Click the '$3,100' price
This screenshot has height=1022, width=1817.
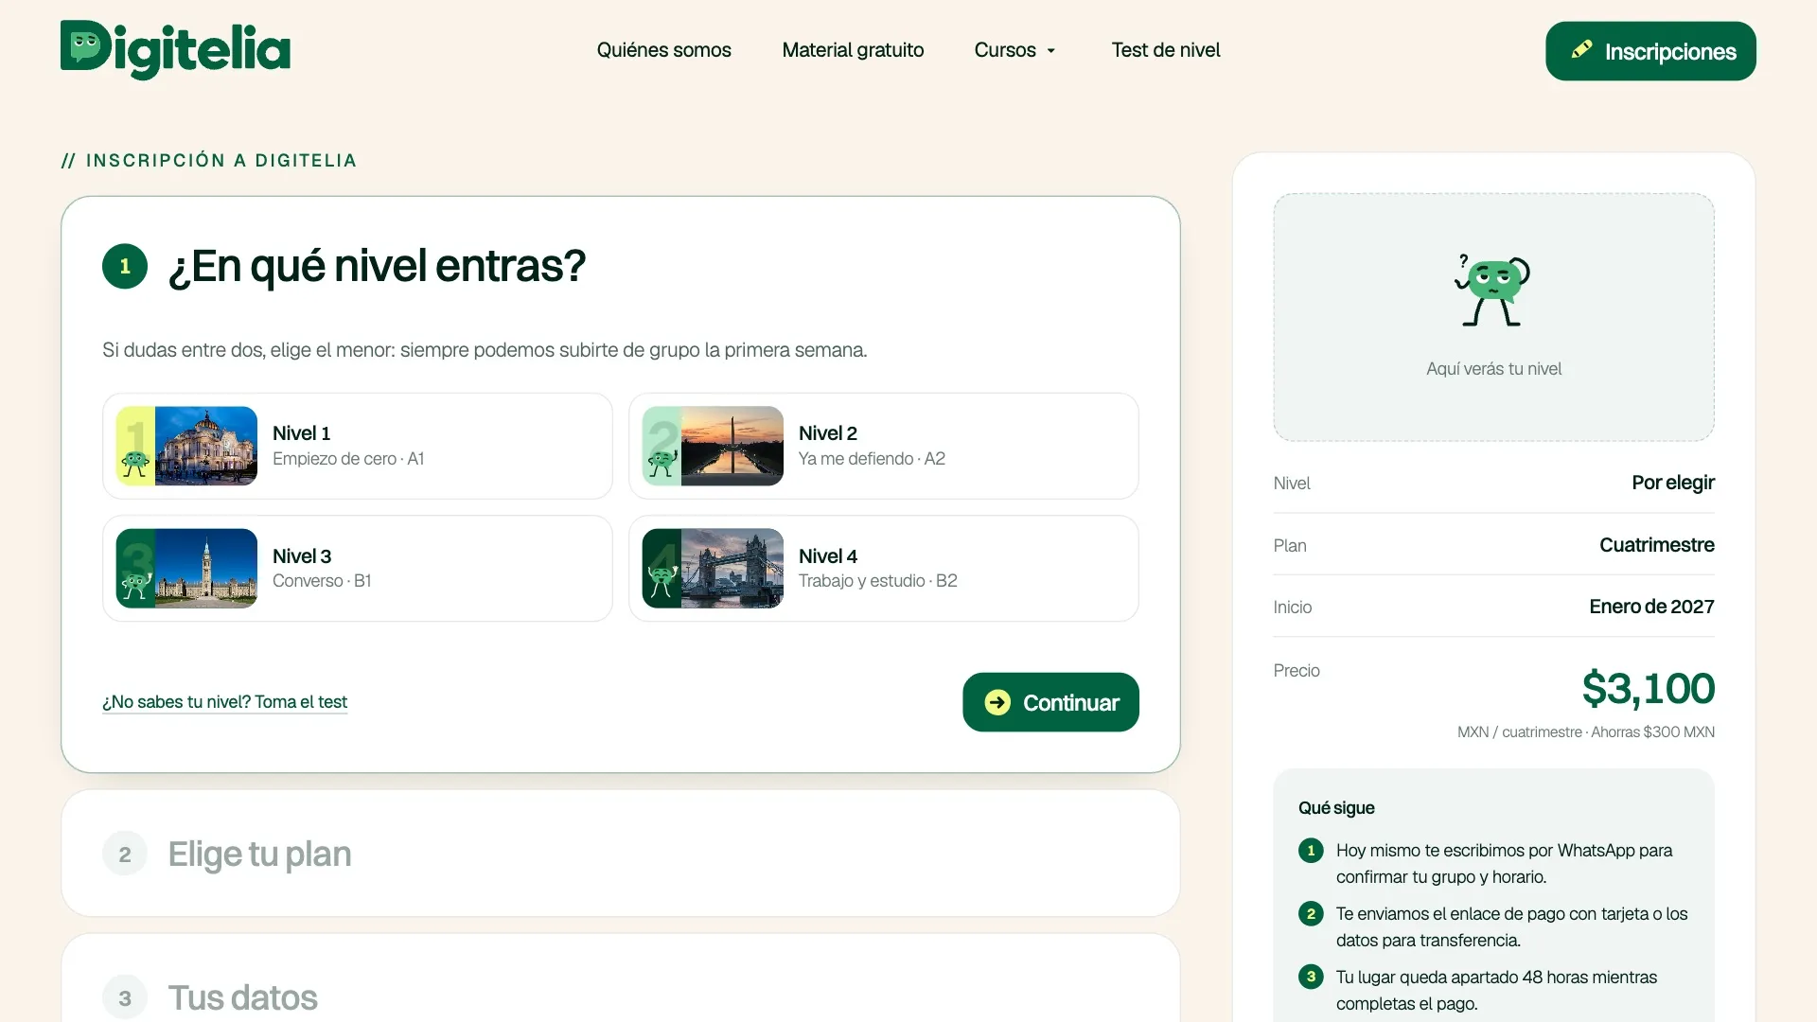[x=1648, y=688]
